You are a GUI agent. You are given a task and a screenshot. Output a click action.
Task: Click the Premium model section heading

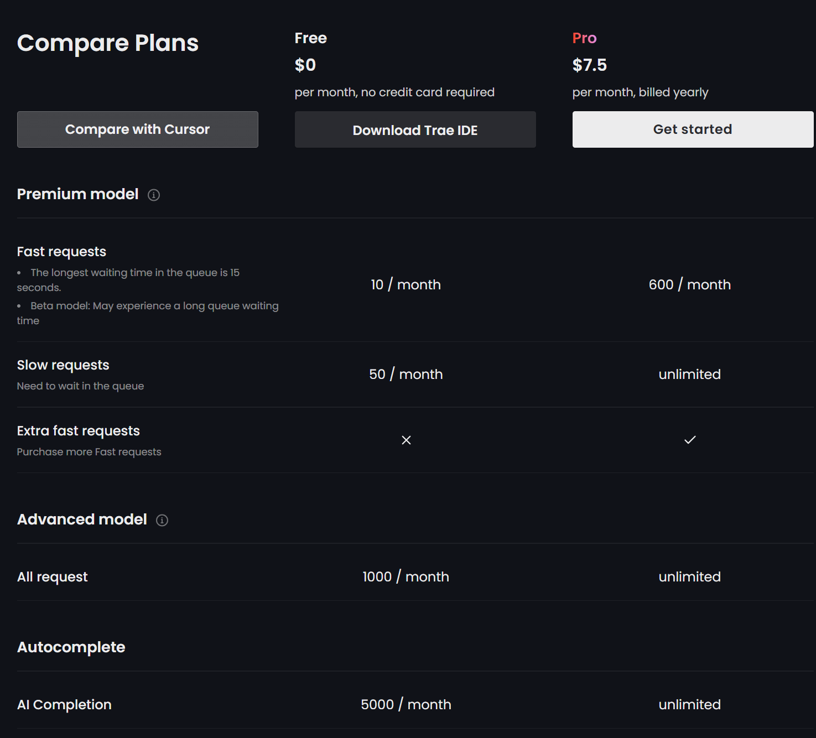click(78, 194)
